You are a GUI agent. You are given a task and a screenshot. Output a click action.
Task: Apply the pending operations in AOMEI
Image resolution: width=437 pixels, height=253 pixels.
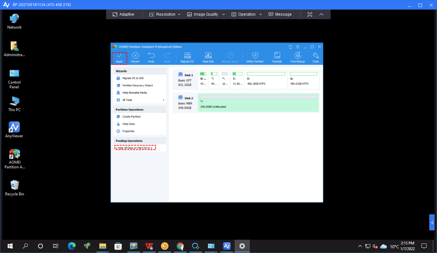(119, 58)
